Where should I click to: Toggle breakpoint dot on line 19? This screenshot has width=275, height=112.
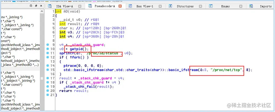pos(48,87)
